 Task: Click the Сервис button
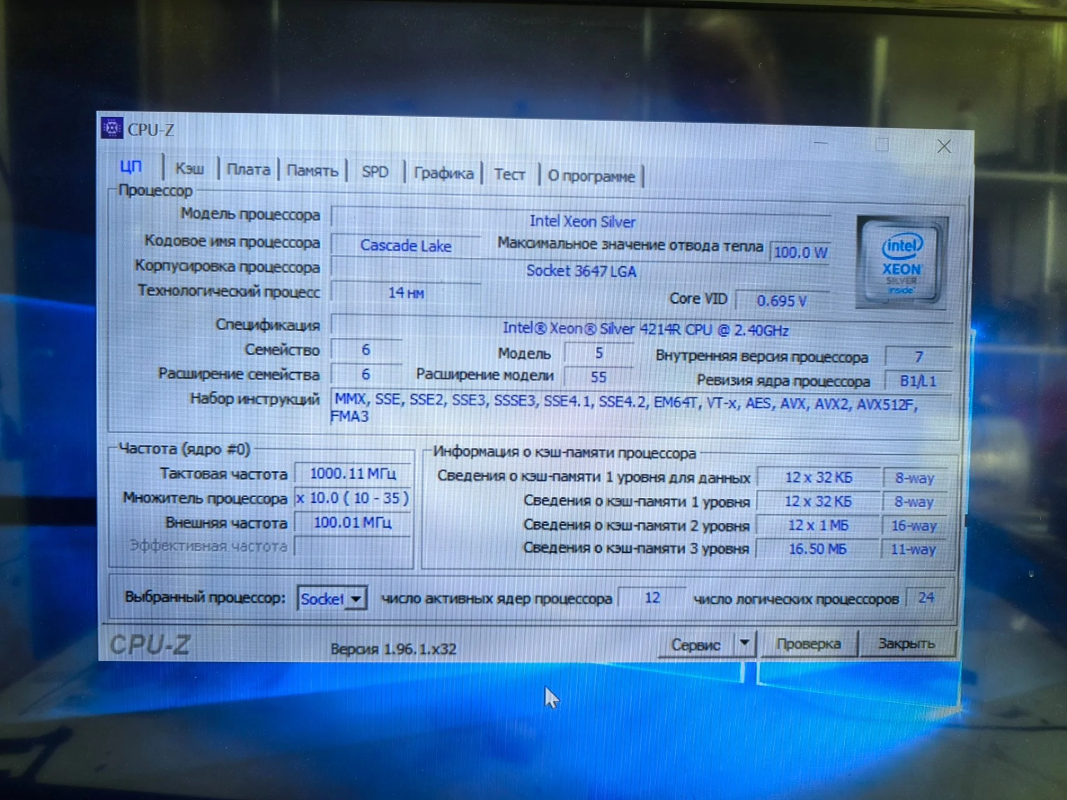[x=696, y=645]
